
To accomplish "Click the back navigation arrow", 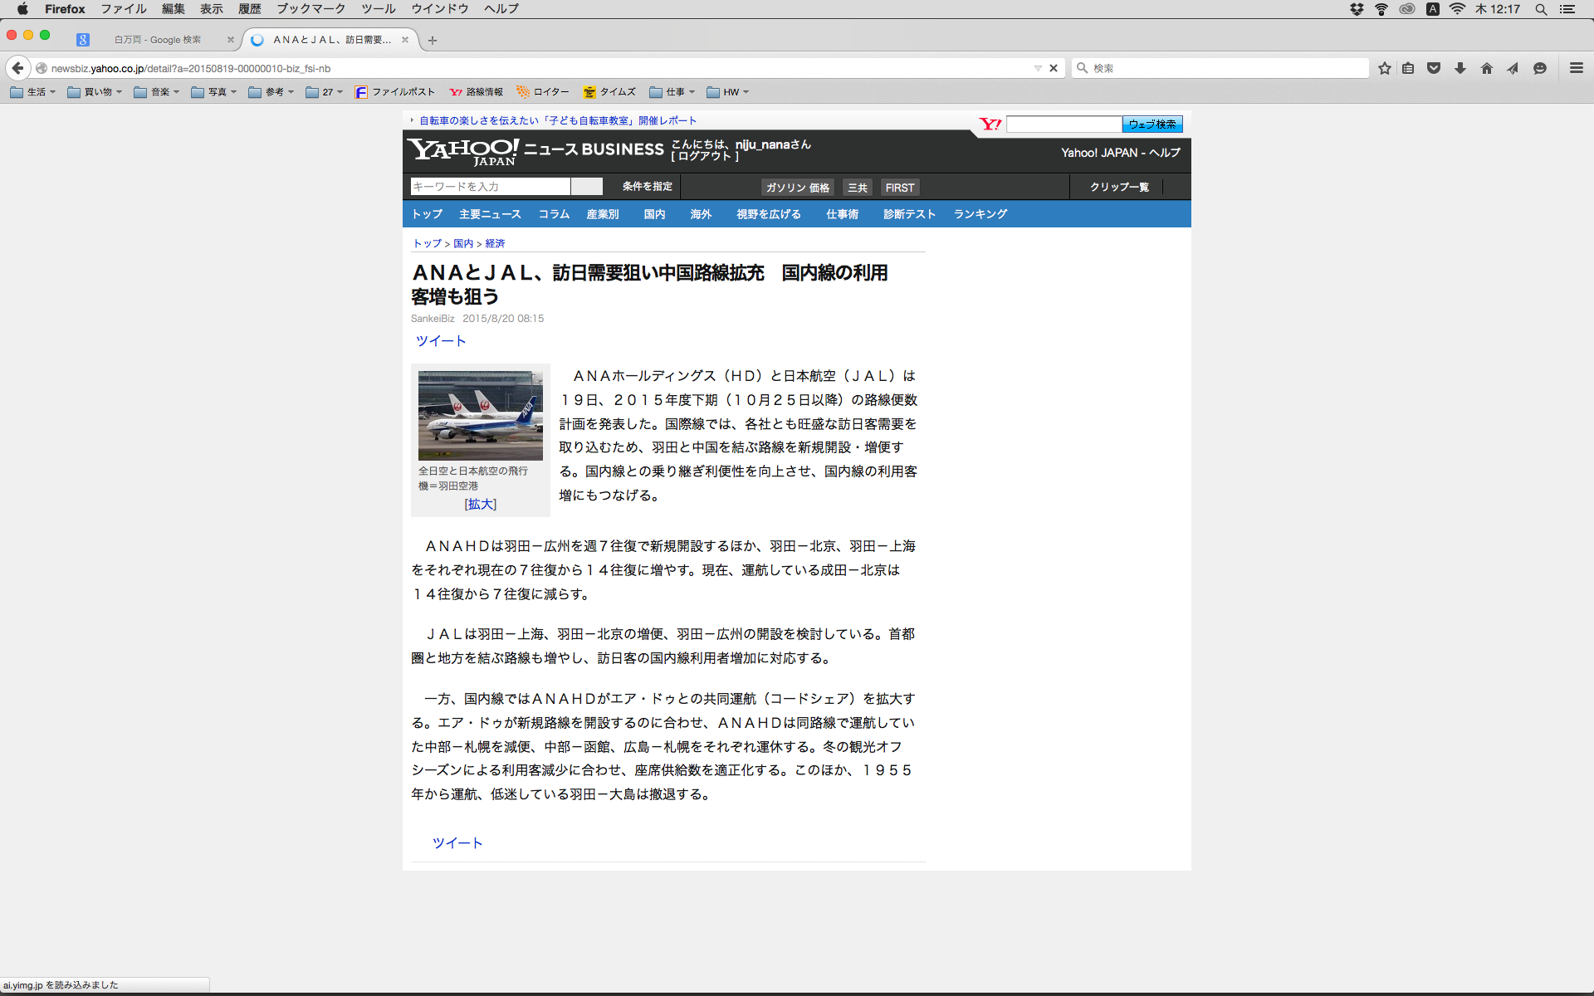I will click(x=18, y=68).
